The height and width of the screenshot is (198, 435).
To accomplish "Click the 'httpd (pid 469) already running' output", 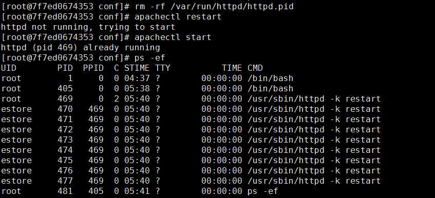I will click(81, 47).
